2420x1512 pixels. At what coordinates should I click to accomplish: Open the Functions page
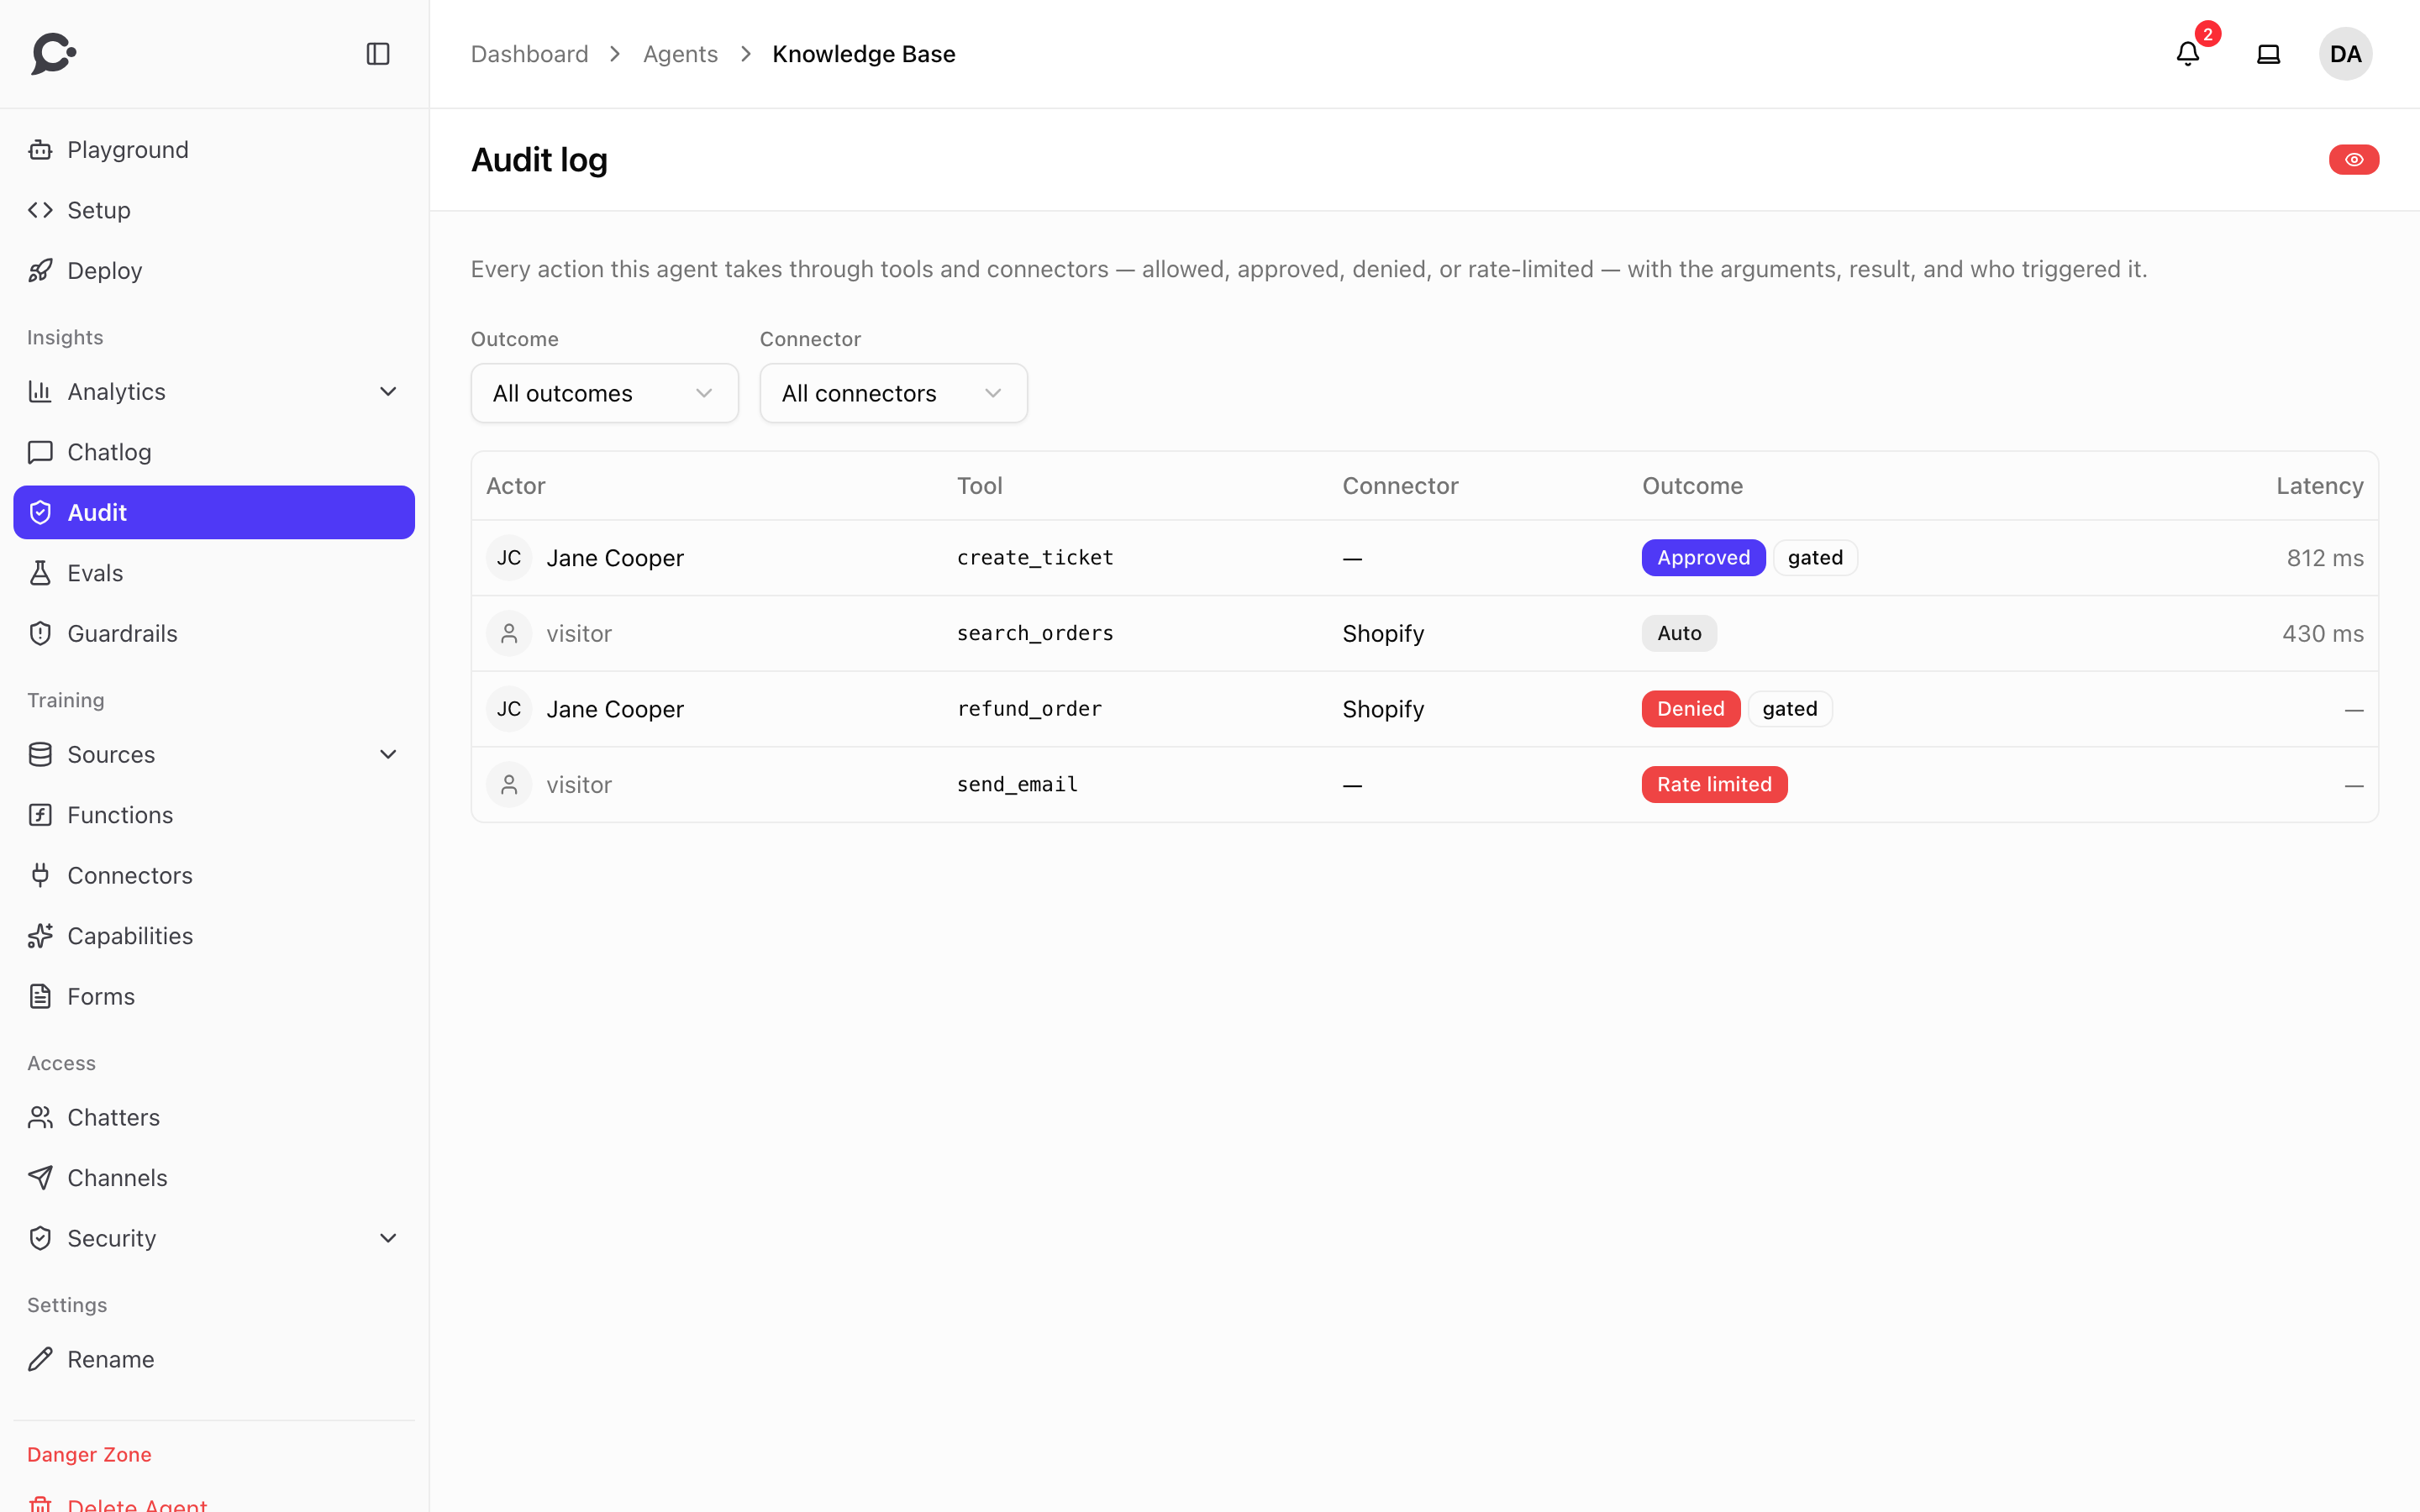214,815
